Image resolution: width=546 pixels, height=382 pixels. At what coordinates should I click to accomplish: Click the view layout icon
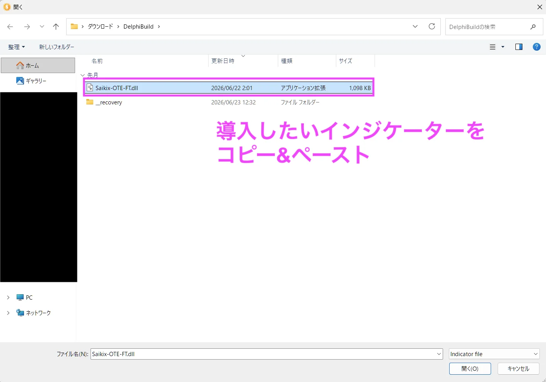click(x=493, y=47)
